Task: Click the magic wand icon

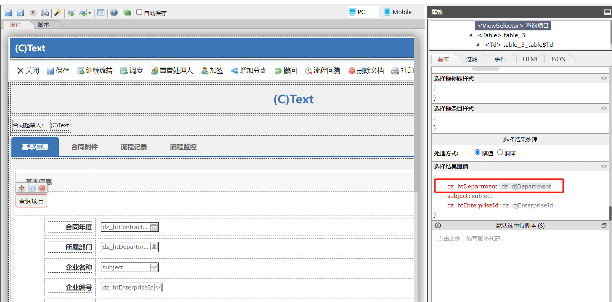Action: (57, 13)
